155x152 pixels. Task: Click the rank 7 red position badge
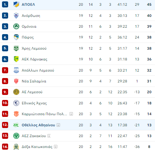coord(5,70)
